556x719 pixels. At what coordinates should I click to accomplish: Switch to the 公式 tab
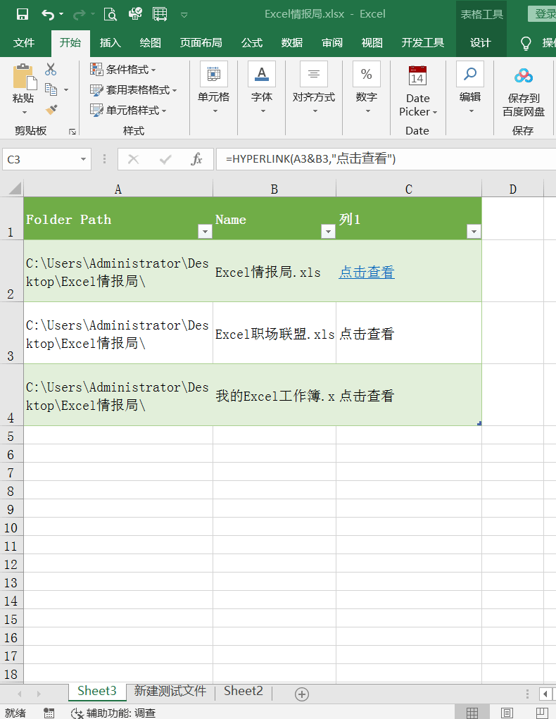point(252,43)
